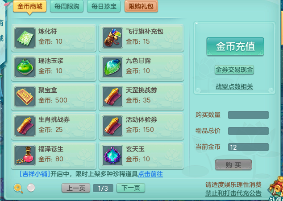This screenshot has height=201, width=283.
Task: Toggle the white pearl orb button
Action: 31,188
